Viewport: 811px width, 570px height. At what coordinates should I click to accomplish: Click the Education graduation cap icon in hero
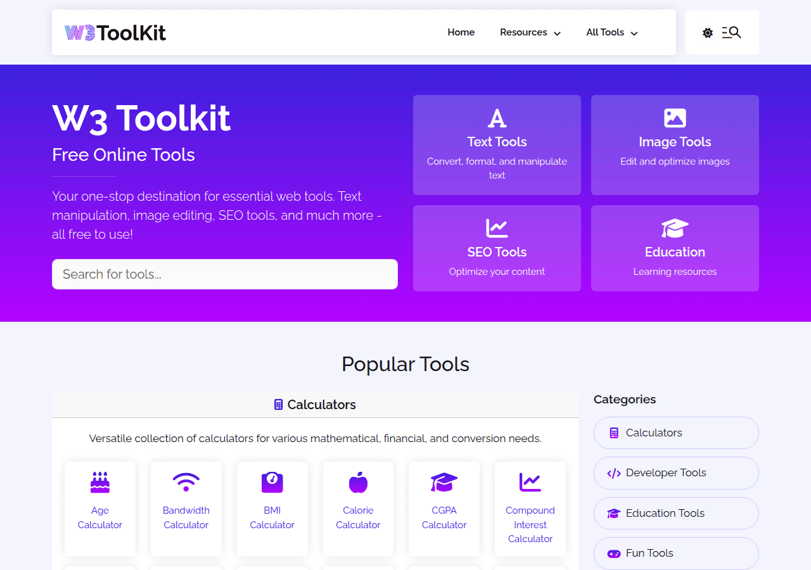coord(675,228)
